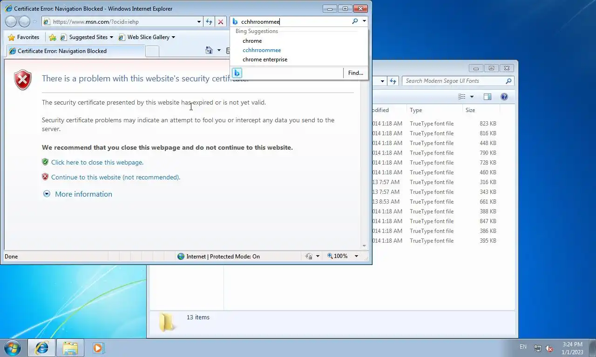Click Internet Protected Mode status globe

point(181,256)
